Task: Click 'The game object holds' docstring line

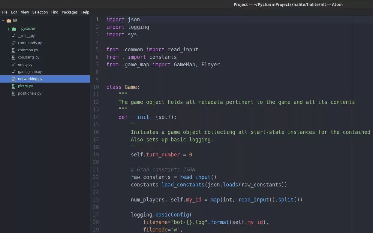Action: [236, 102]
